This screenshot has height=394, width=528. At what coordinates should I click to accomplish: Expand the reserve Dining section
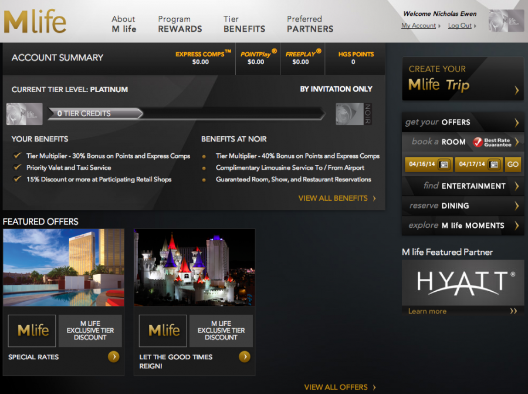pos(463,206)
